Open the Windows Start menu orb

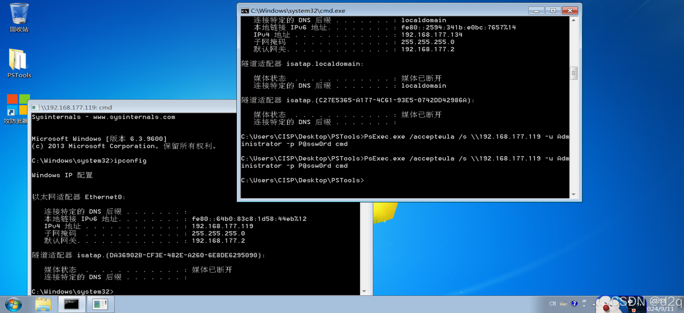(14, 304)
